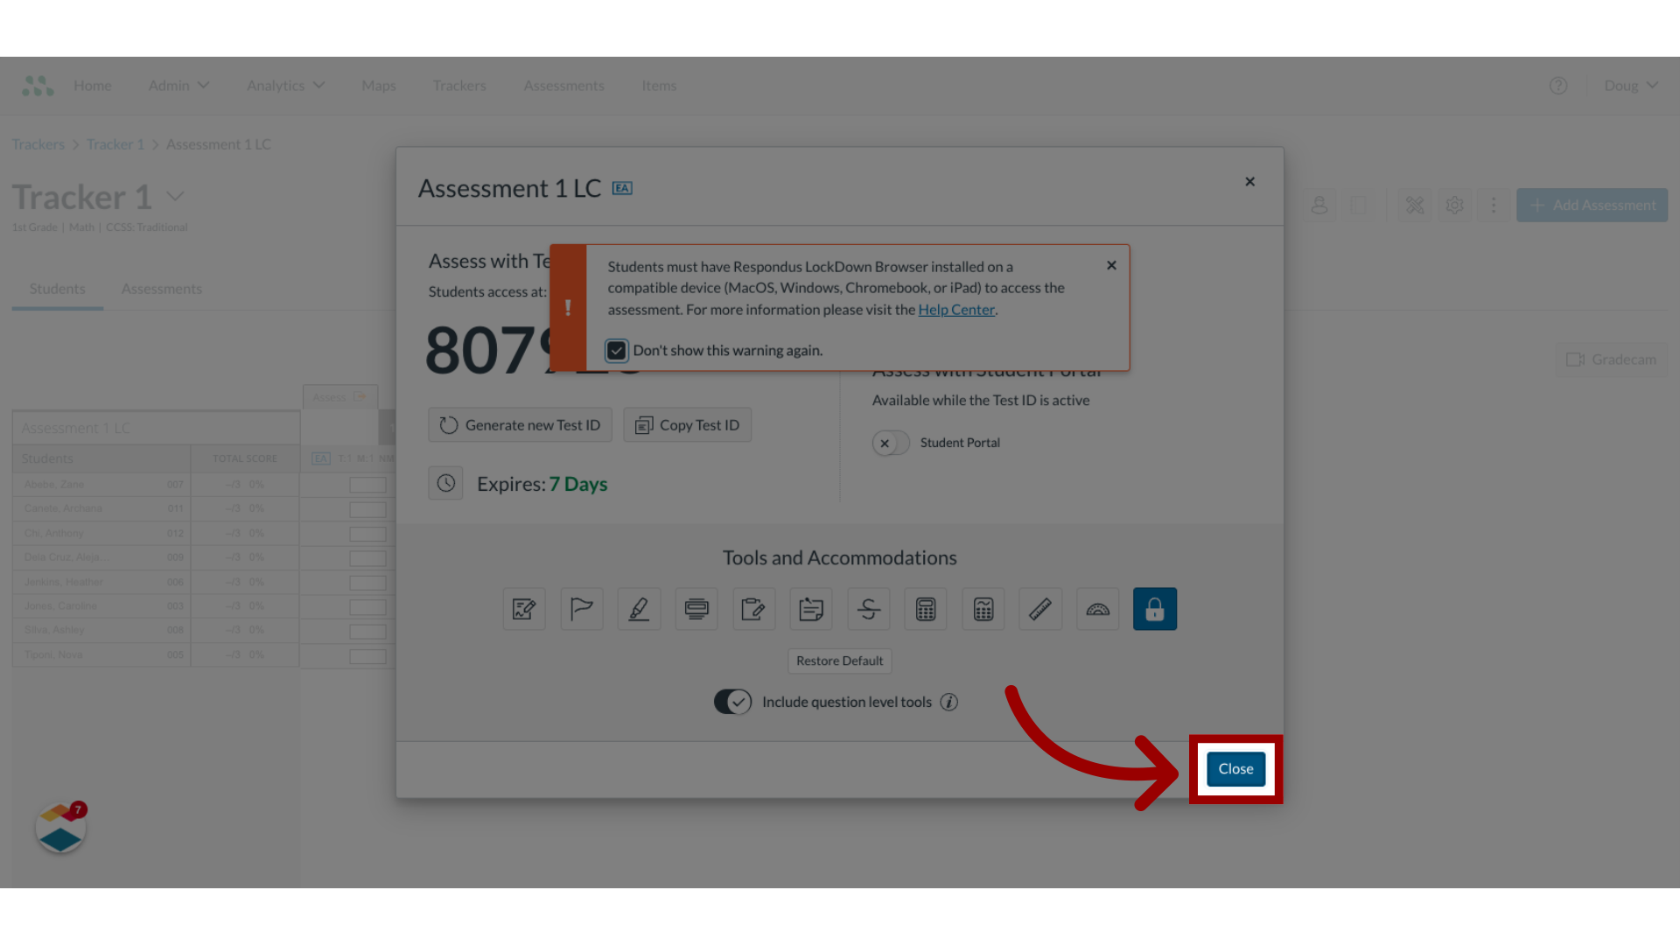
Task: Click the Close button on dialog
Action: tap(1235, 767)
